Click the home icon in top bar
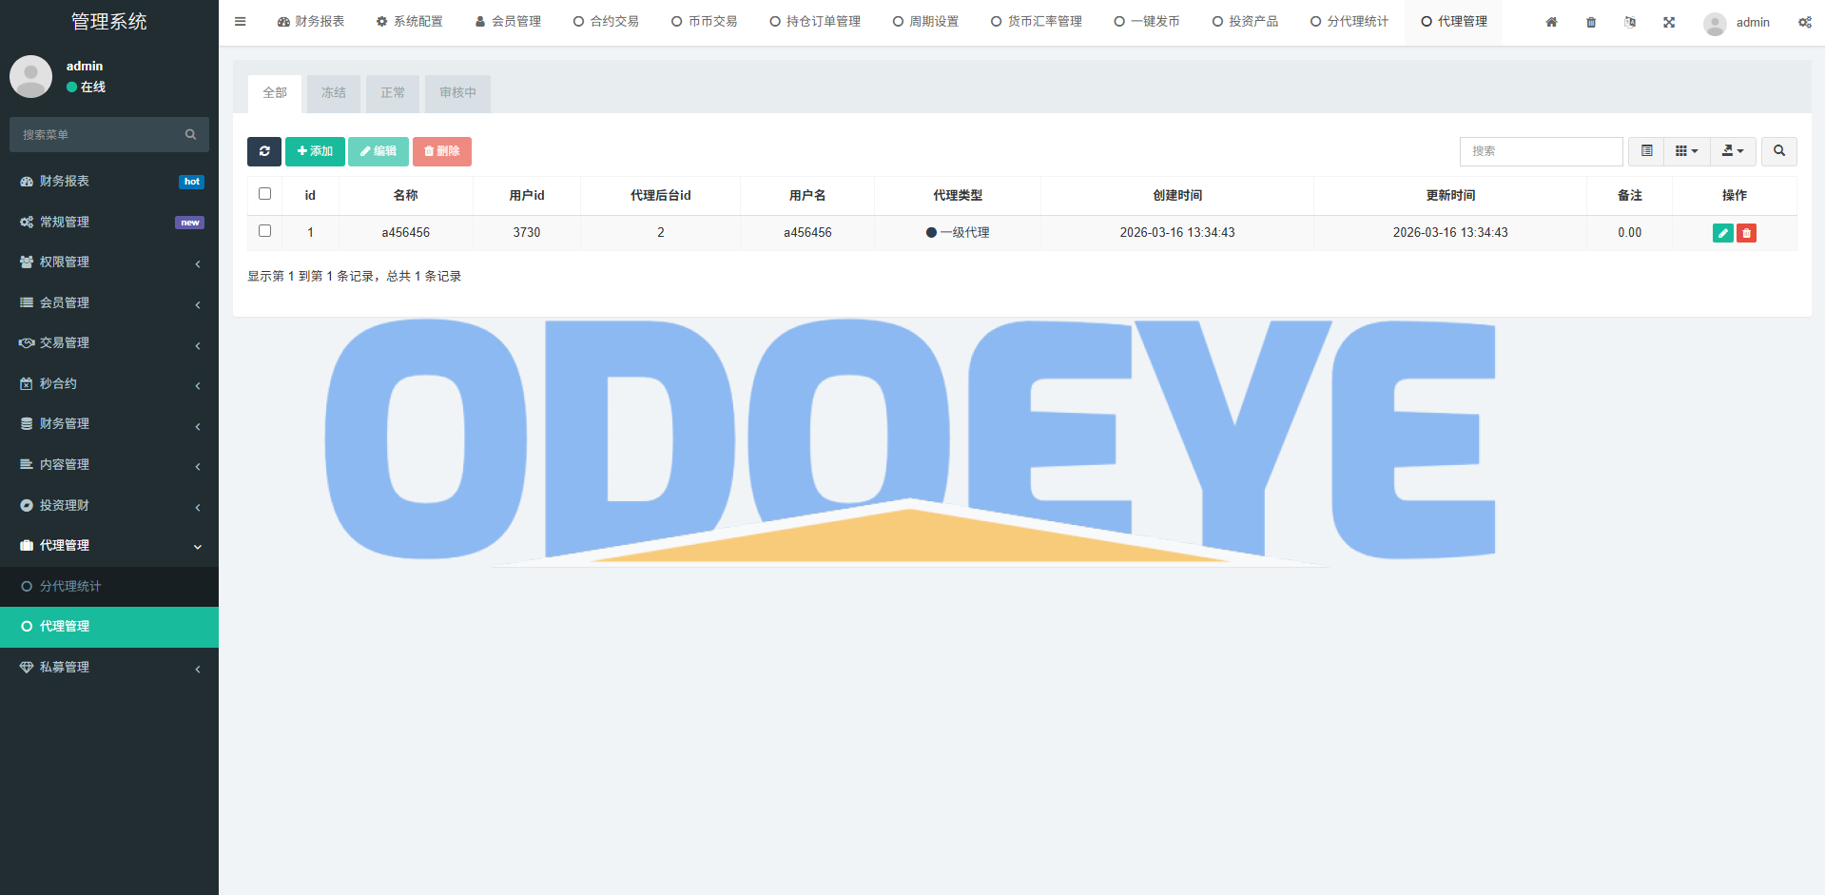1825x895 pixels. (1551, 22)
